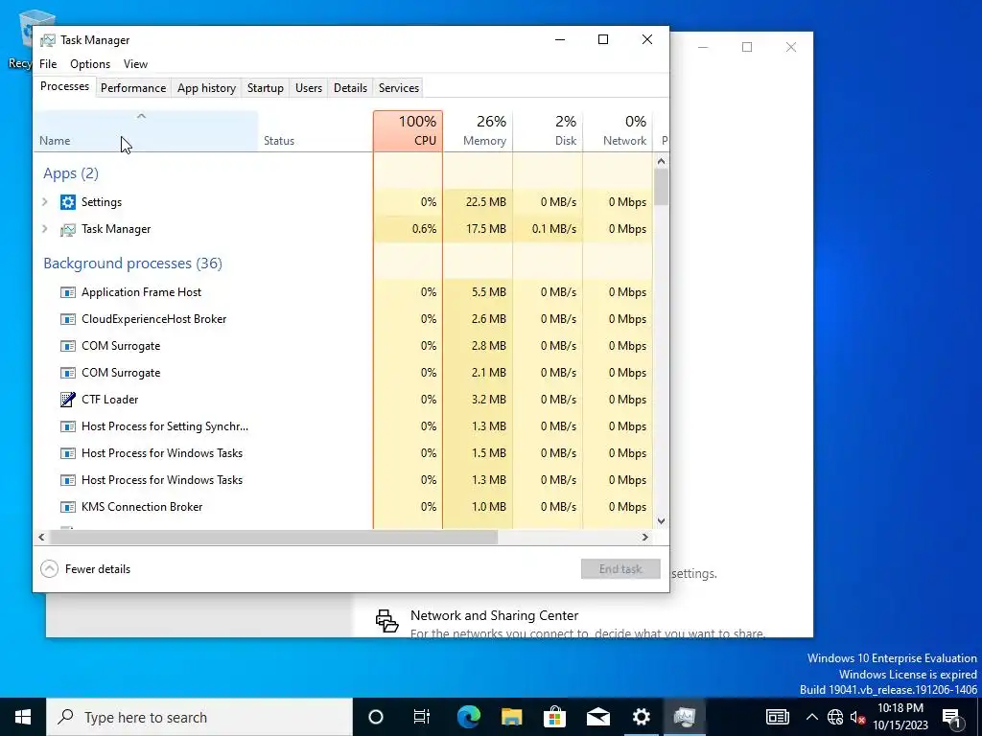The width and height of the screenshot is (982, 736).
Task: Open File Explorer from the taskbar
Action: coord(512,717)
